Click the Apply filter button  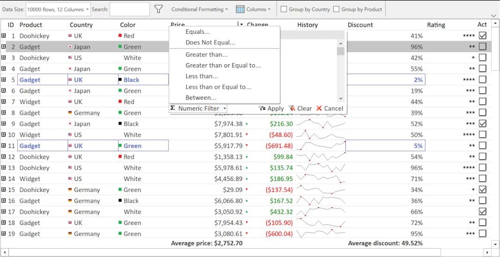pos(271,109)
